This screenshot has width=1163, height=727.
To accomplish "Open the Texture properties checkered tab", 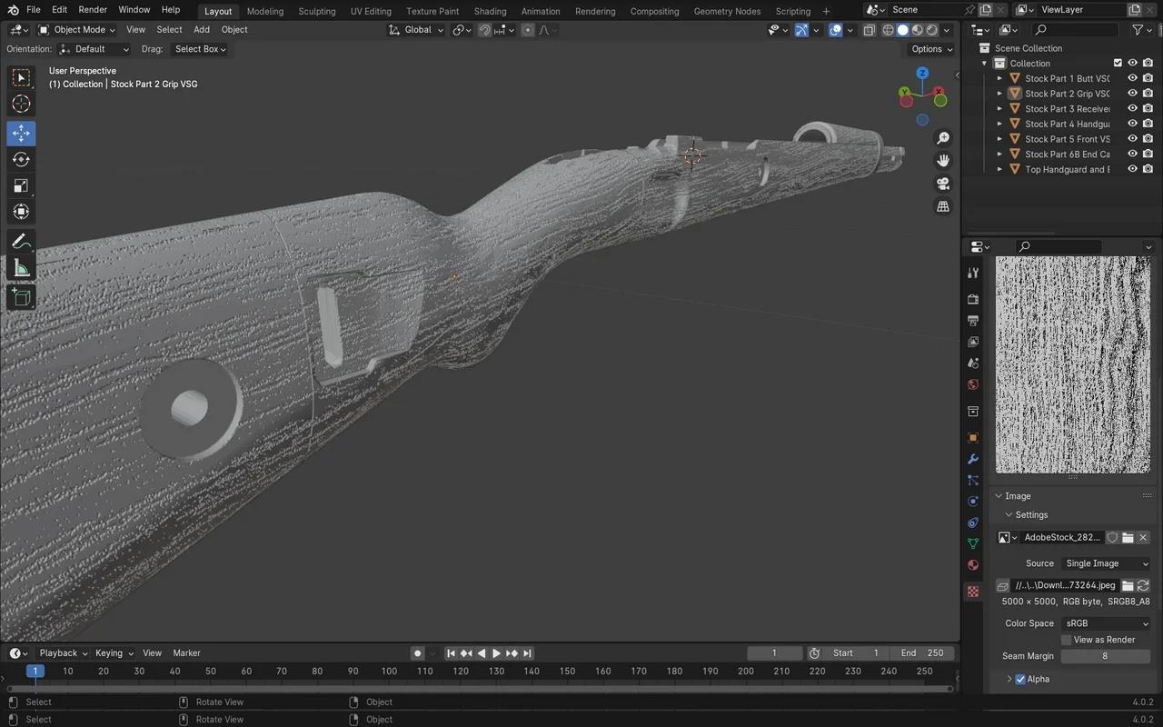I will [x=972, y=592].
